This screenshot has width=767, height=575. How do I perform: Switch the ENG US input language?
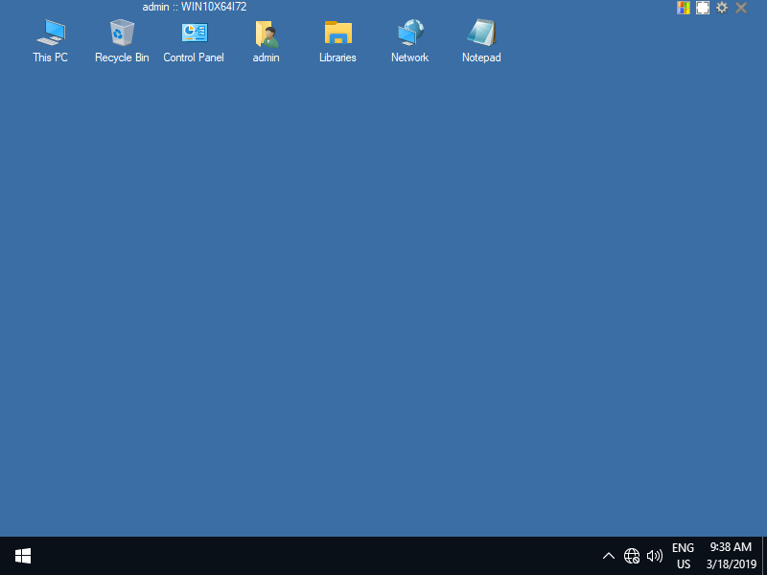[683, 556]
